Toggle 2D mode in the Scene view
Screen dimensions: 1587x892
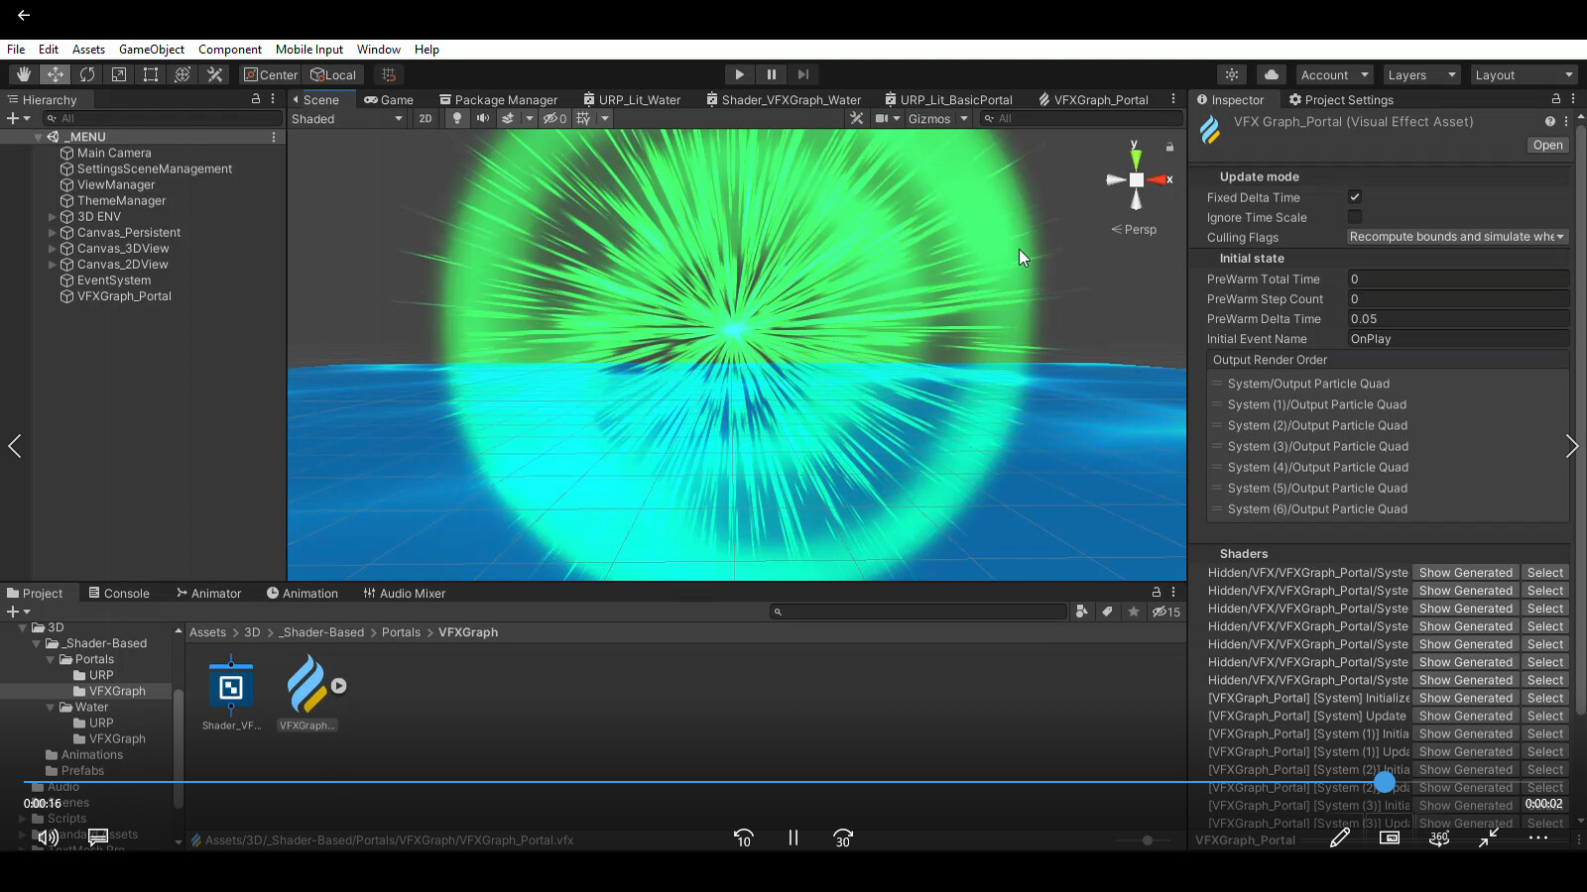coord(425,118)
